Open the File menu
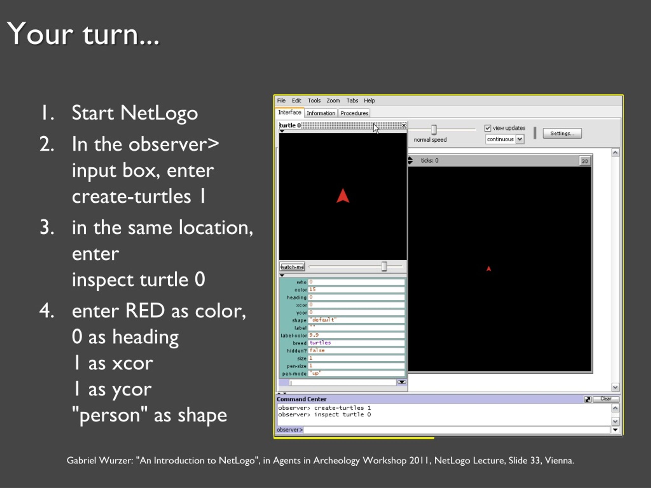 (x=281, y=101)
